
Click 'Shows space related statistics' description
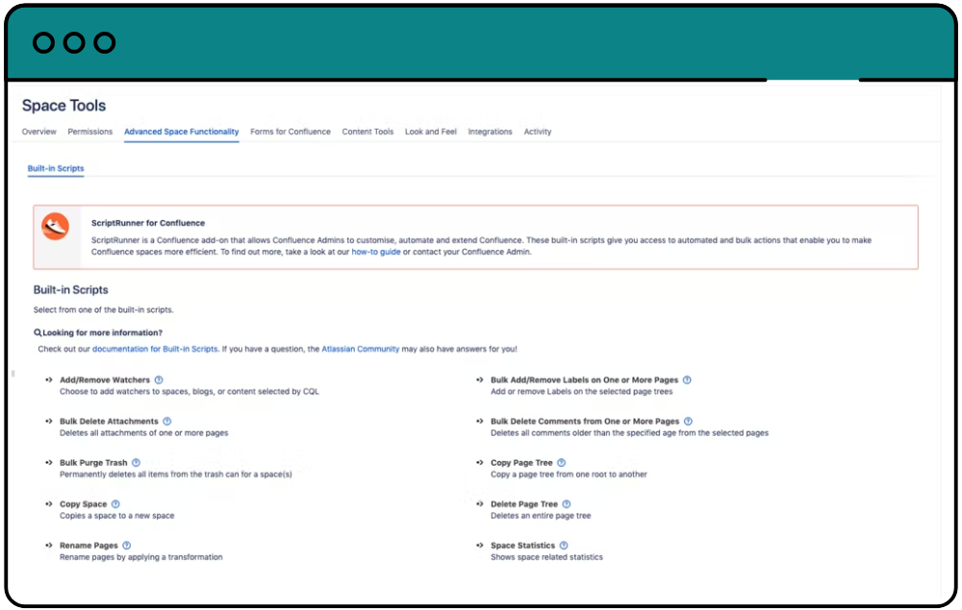(x=546, y=557)
